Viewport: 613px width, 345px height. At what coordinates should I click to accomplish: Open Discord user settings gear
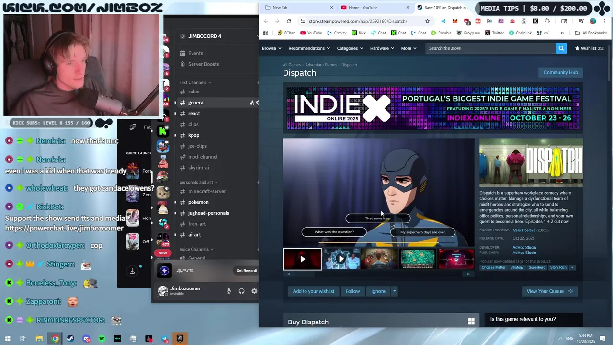254,291
